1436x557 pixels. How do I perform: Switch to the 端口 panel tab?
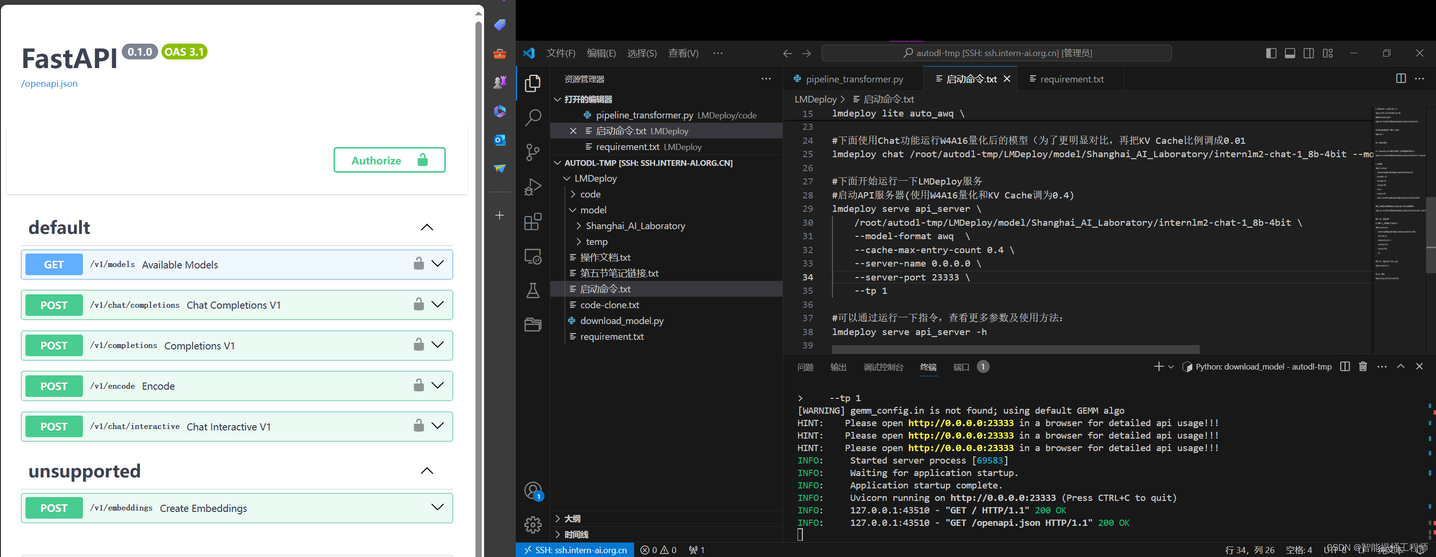point(961,367)
